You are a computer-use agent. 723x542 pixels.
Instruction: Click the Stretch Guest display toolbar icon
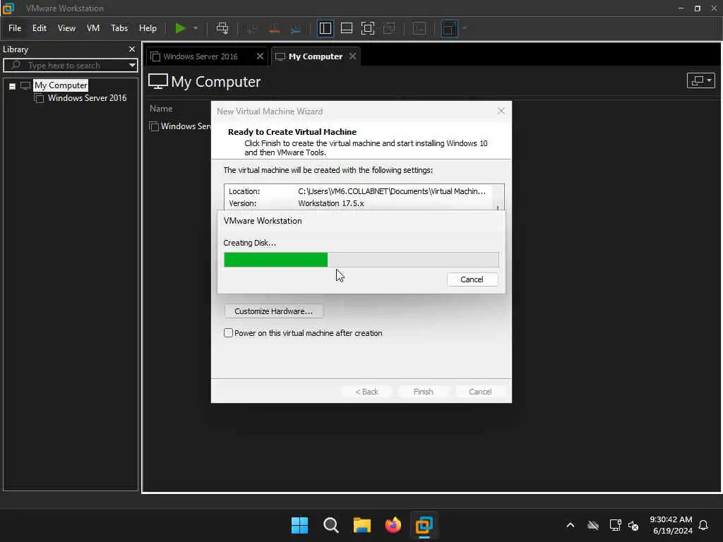(450, 28)
